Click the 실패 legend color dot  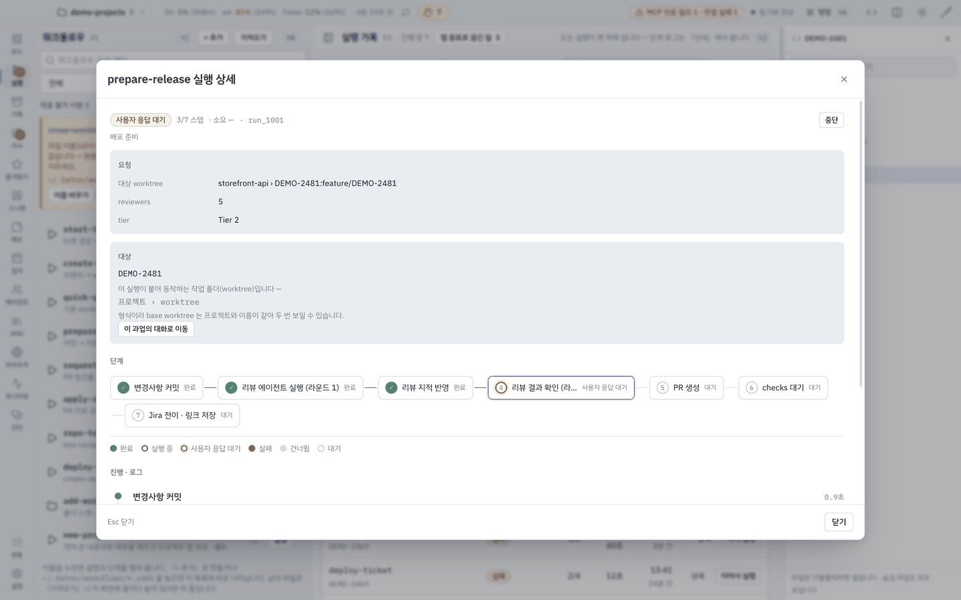pos(252,449)
